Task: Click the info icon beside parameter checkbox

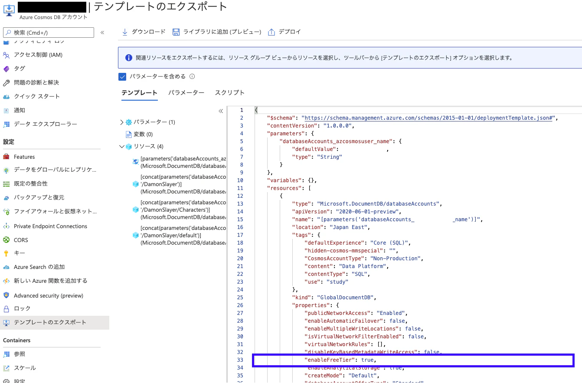Action: click(192, 76)
